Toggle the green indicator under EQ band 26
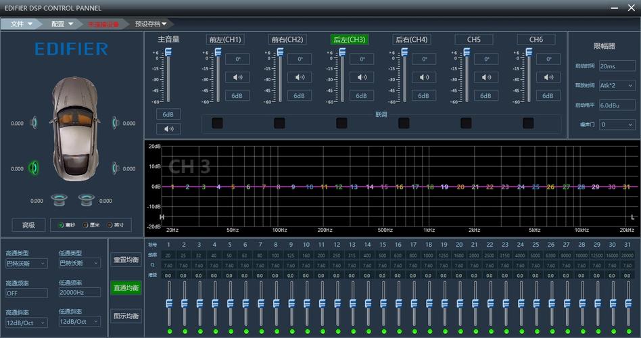Viewport: 641px width, 338px height. (552, 331)
